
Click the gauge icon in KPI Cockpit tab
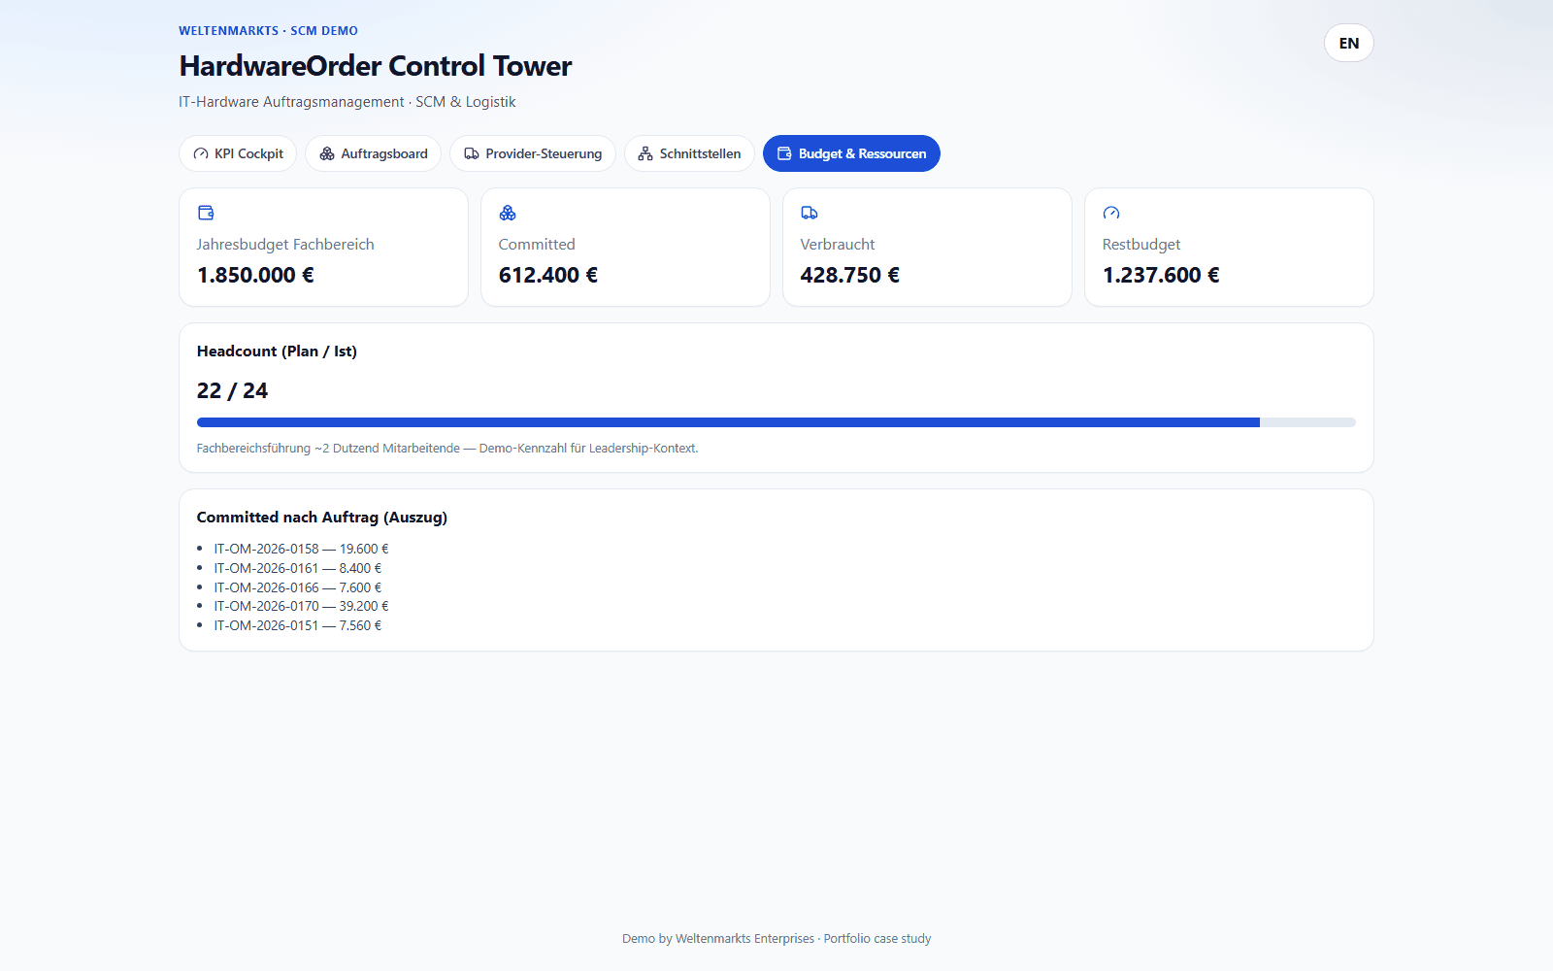201,153
